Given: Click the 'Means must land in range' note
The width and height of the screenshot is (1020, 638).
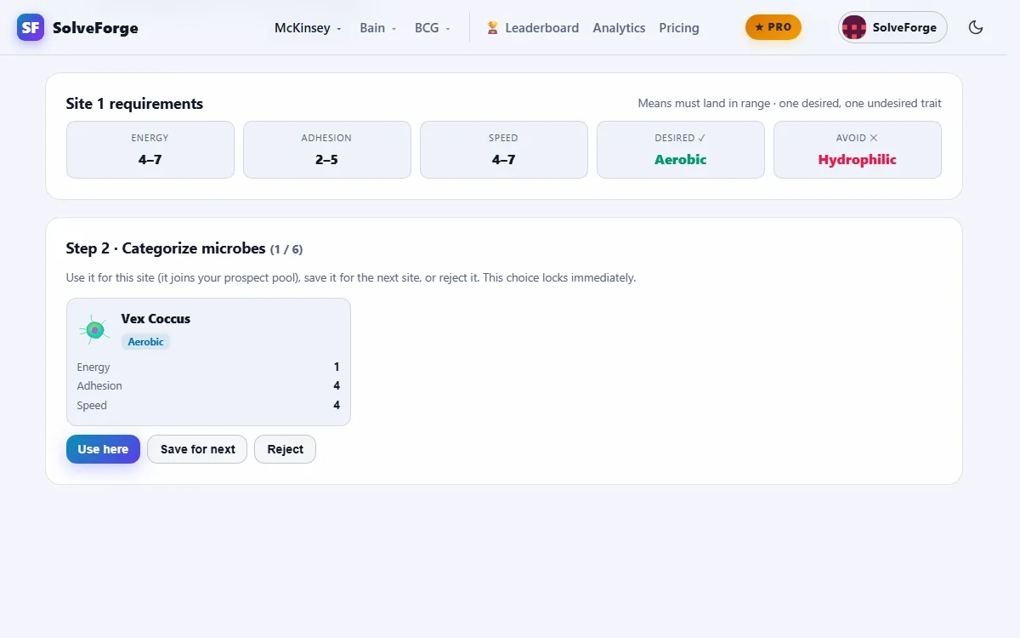Looking at the screenshot, I should pos(790,104).
